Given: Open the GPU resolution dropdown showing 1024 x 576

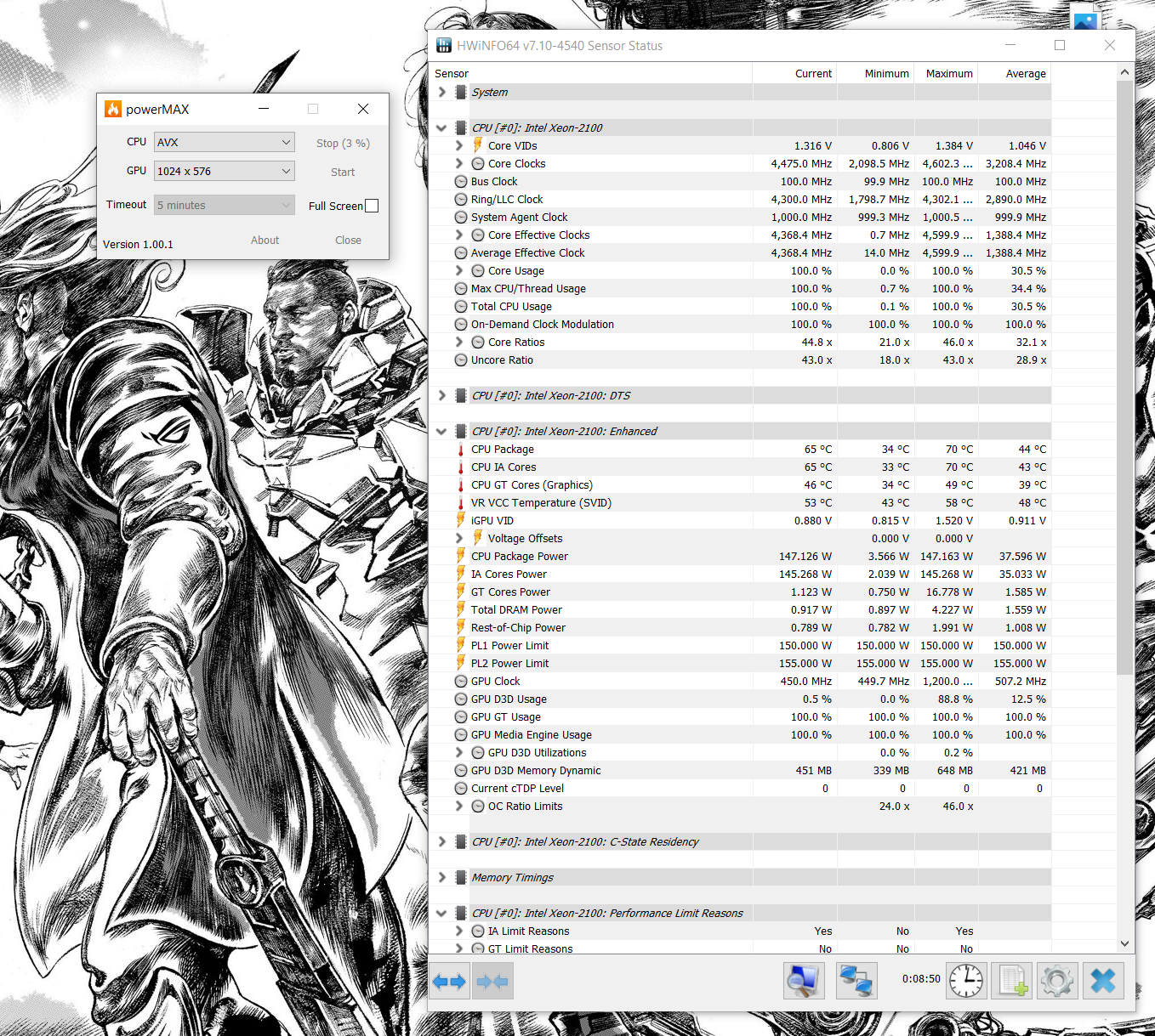Looking at the screenshot, I should [225, 171].
